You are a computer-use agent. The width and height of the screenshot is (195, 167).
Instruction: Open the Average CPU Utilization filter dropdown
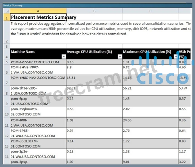119,57
